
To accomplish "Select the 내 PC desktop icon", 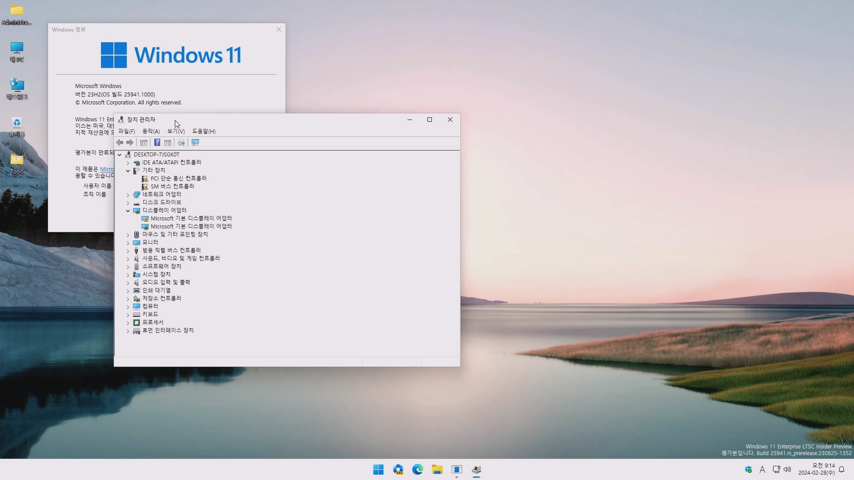I will coord(17,52).
